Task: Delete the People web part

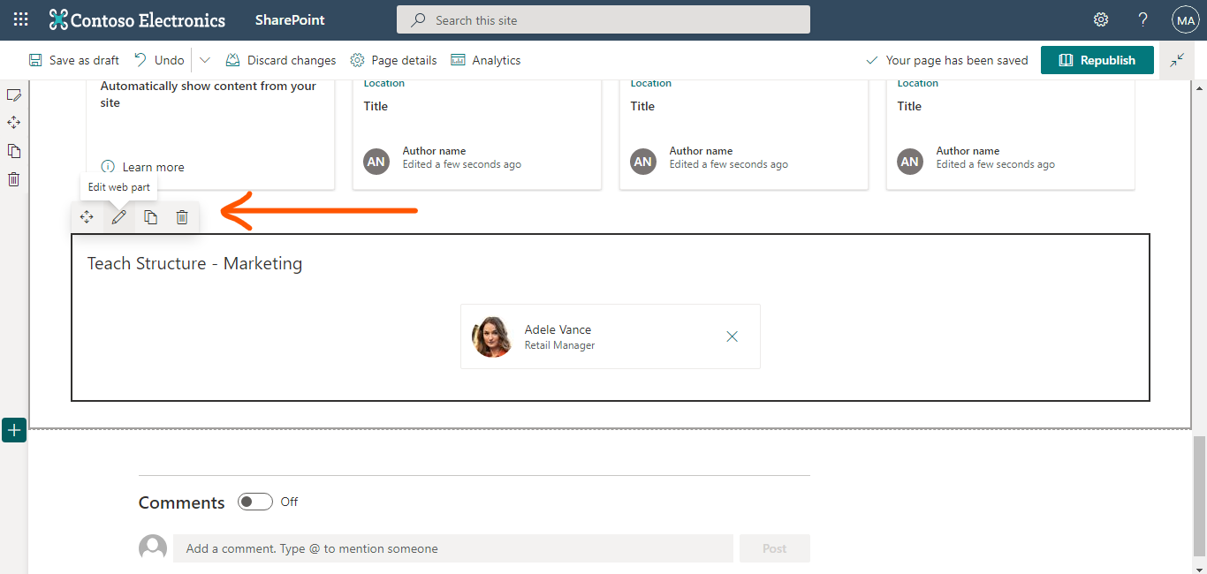Action: (x=182, y=216)
